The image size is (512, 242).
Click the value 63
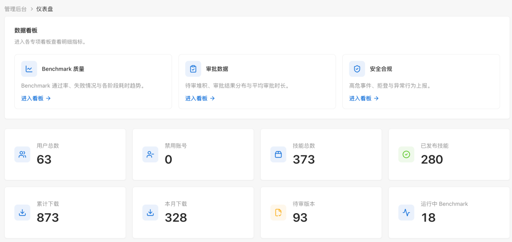(44, 160)
